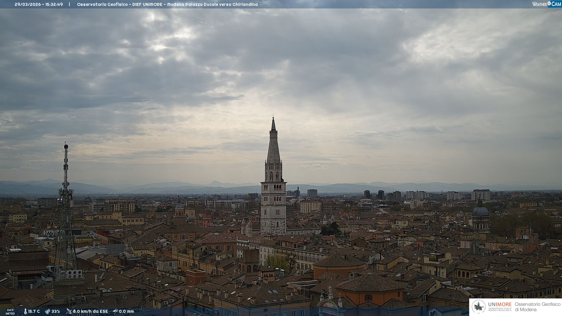Click the 0.0 mm rainfall reading
Screen dimensions: 562x316
(126, 311)
